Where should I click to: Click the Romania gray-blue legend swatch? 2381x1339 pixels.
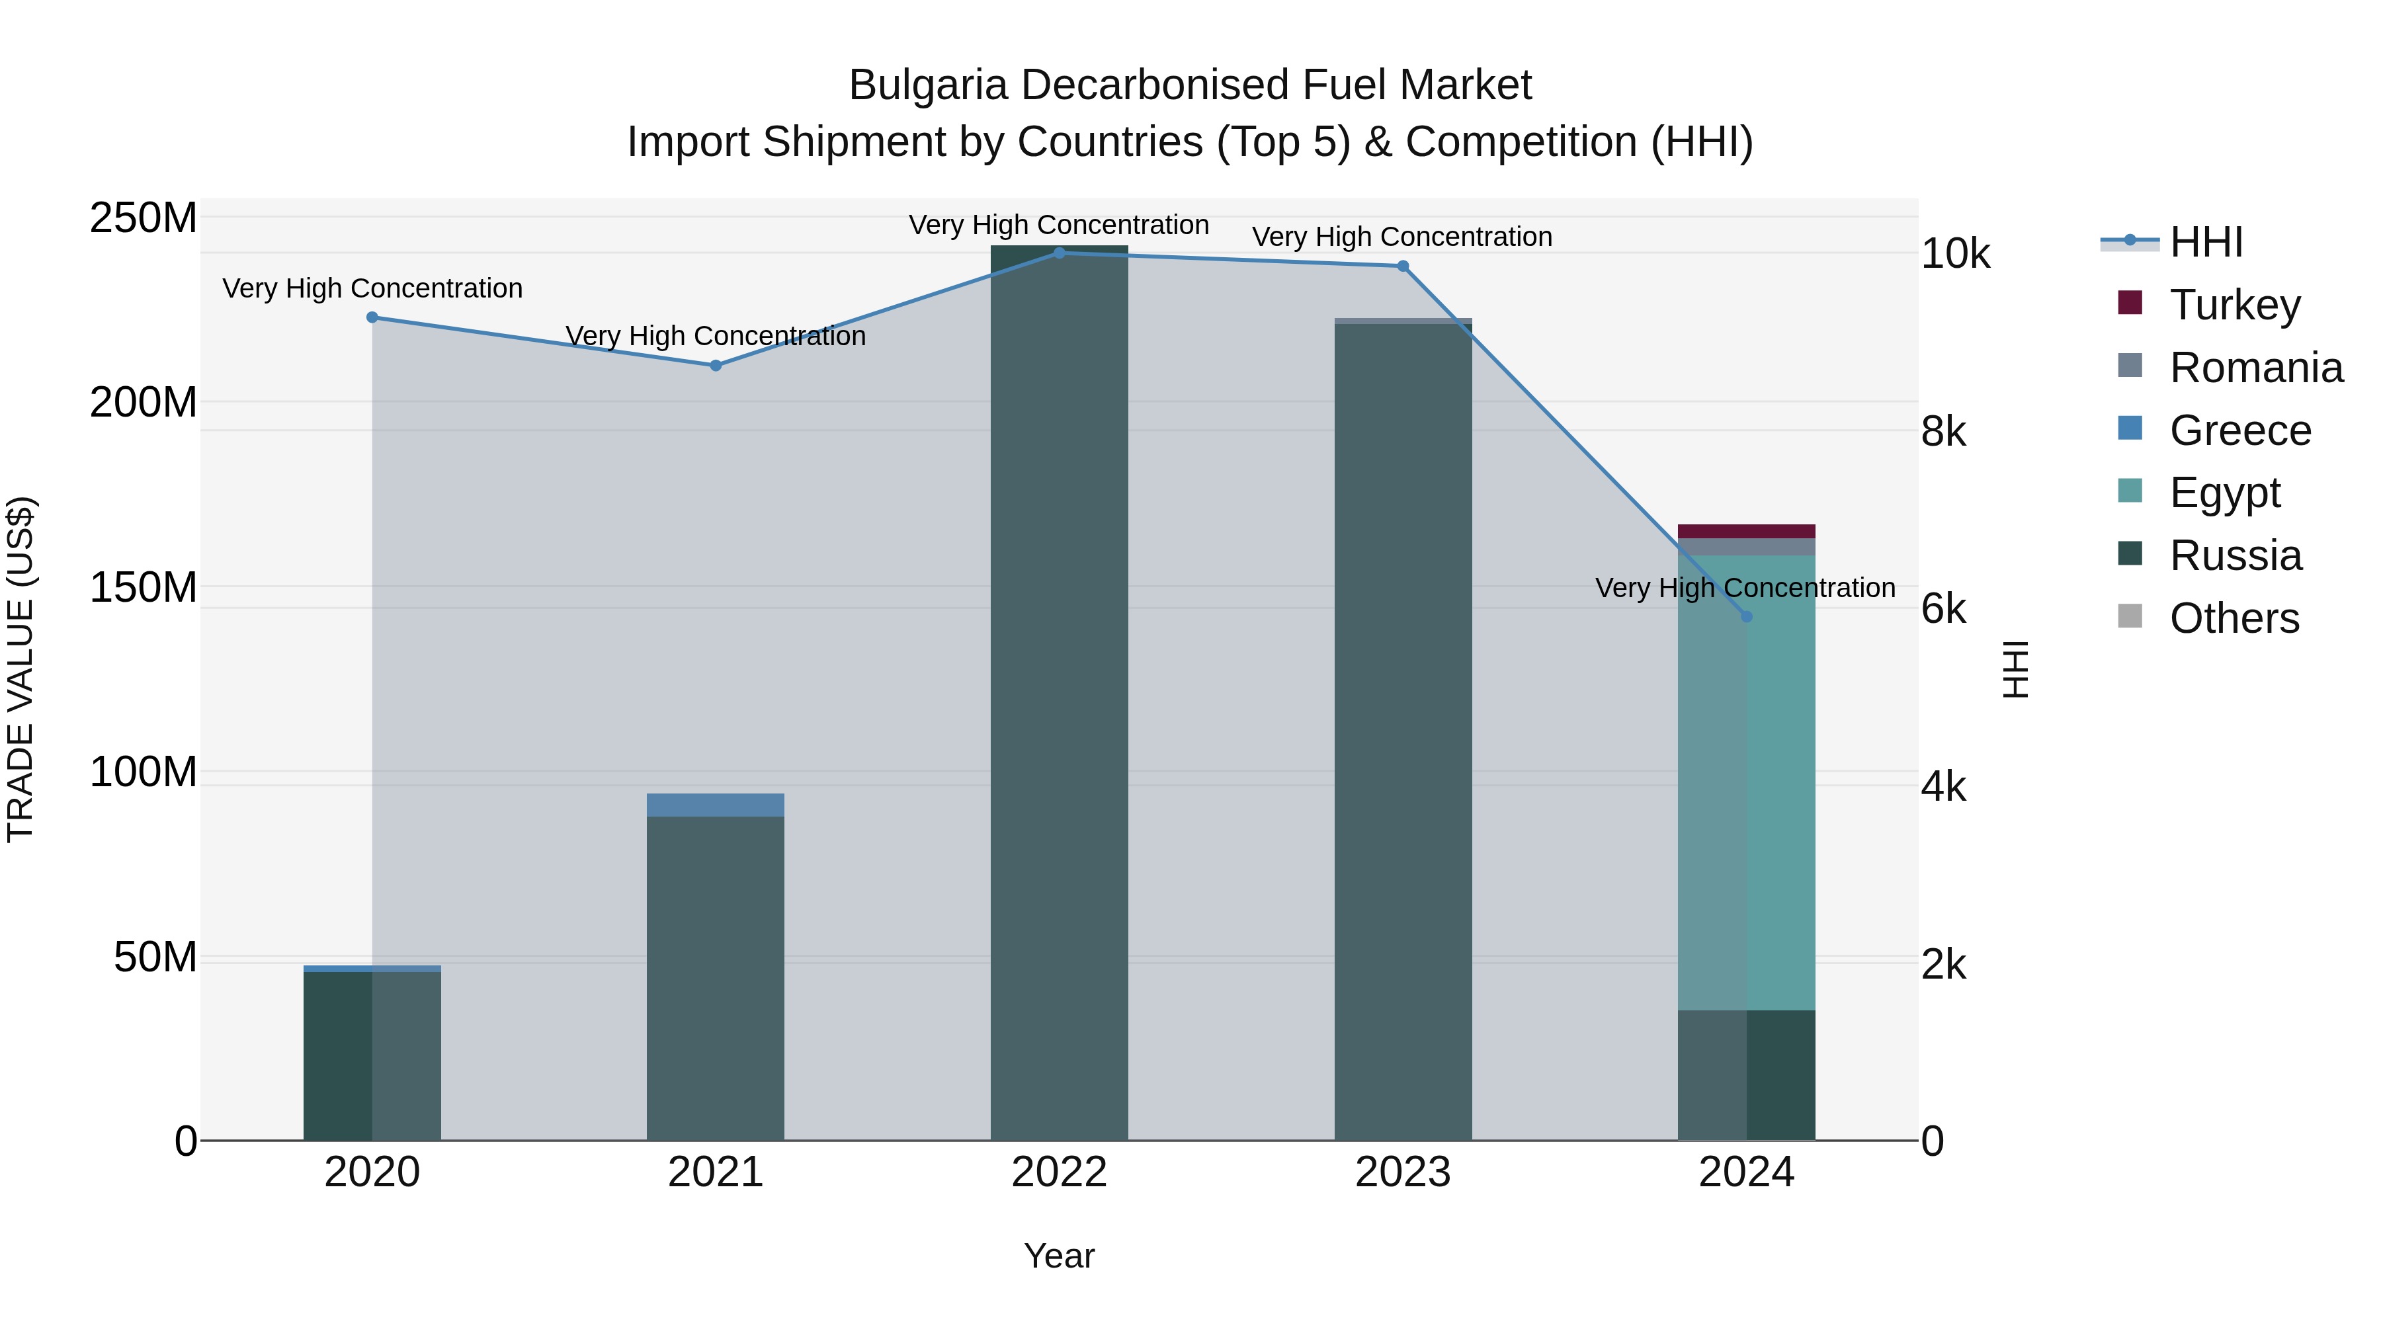(x=2130, y=365)
